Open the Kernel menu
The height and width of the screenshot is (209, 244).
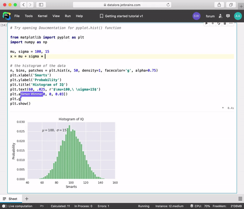42,16
